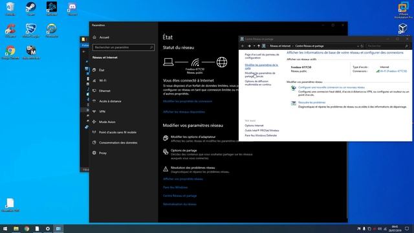Open the Windows Start menu
This screenshot has width=414, height=233.
pyautogui.click(x=5, y=228)
